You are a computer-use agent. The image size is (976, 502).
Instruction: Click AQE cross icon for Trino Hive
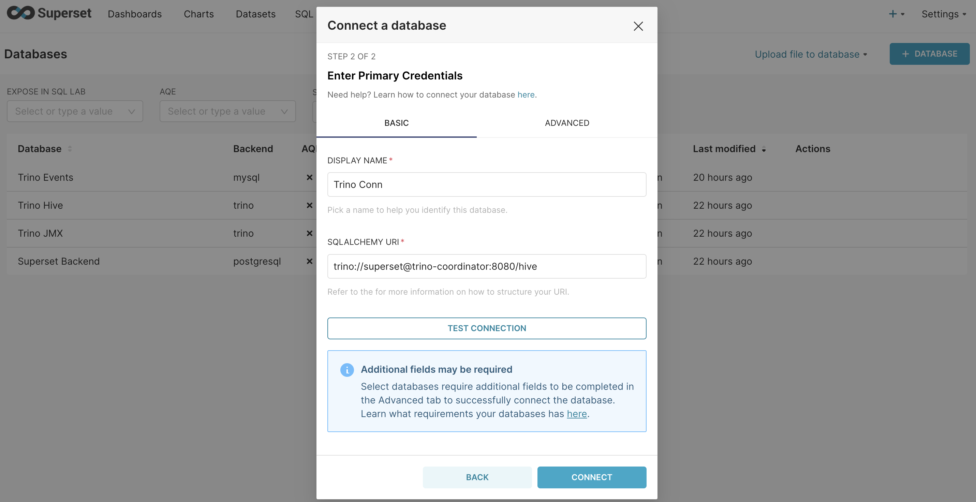coord(310,205)
